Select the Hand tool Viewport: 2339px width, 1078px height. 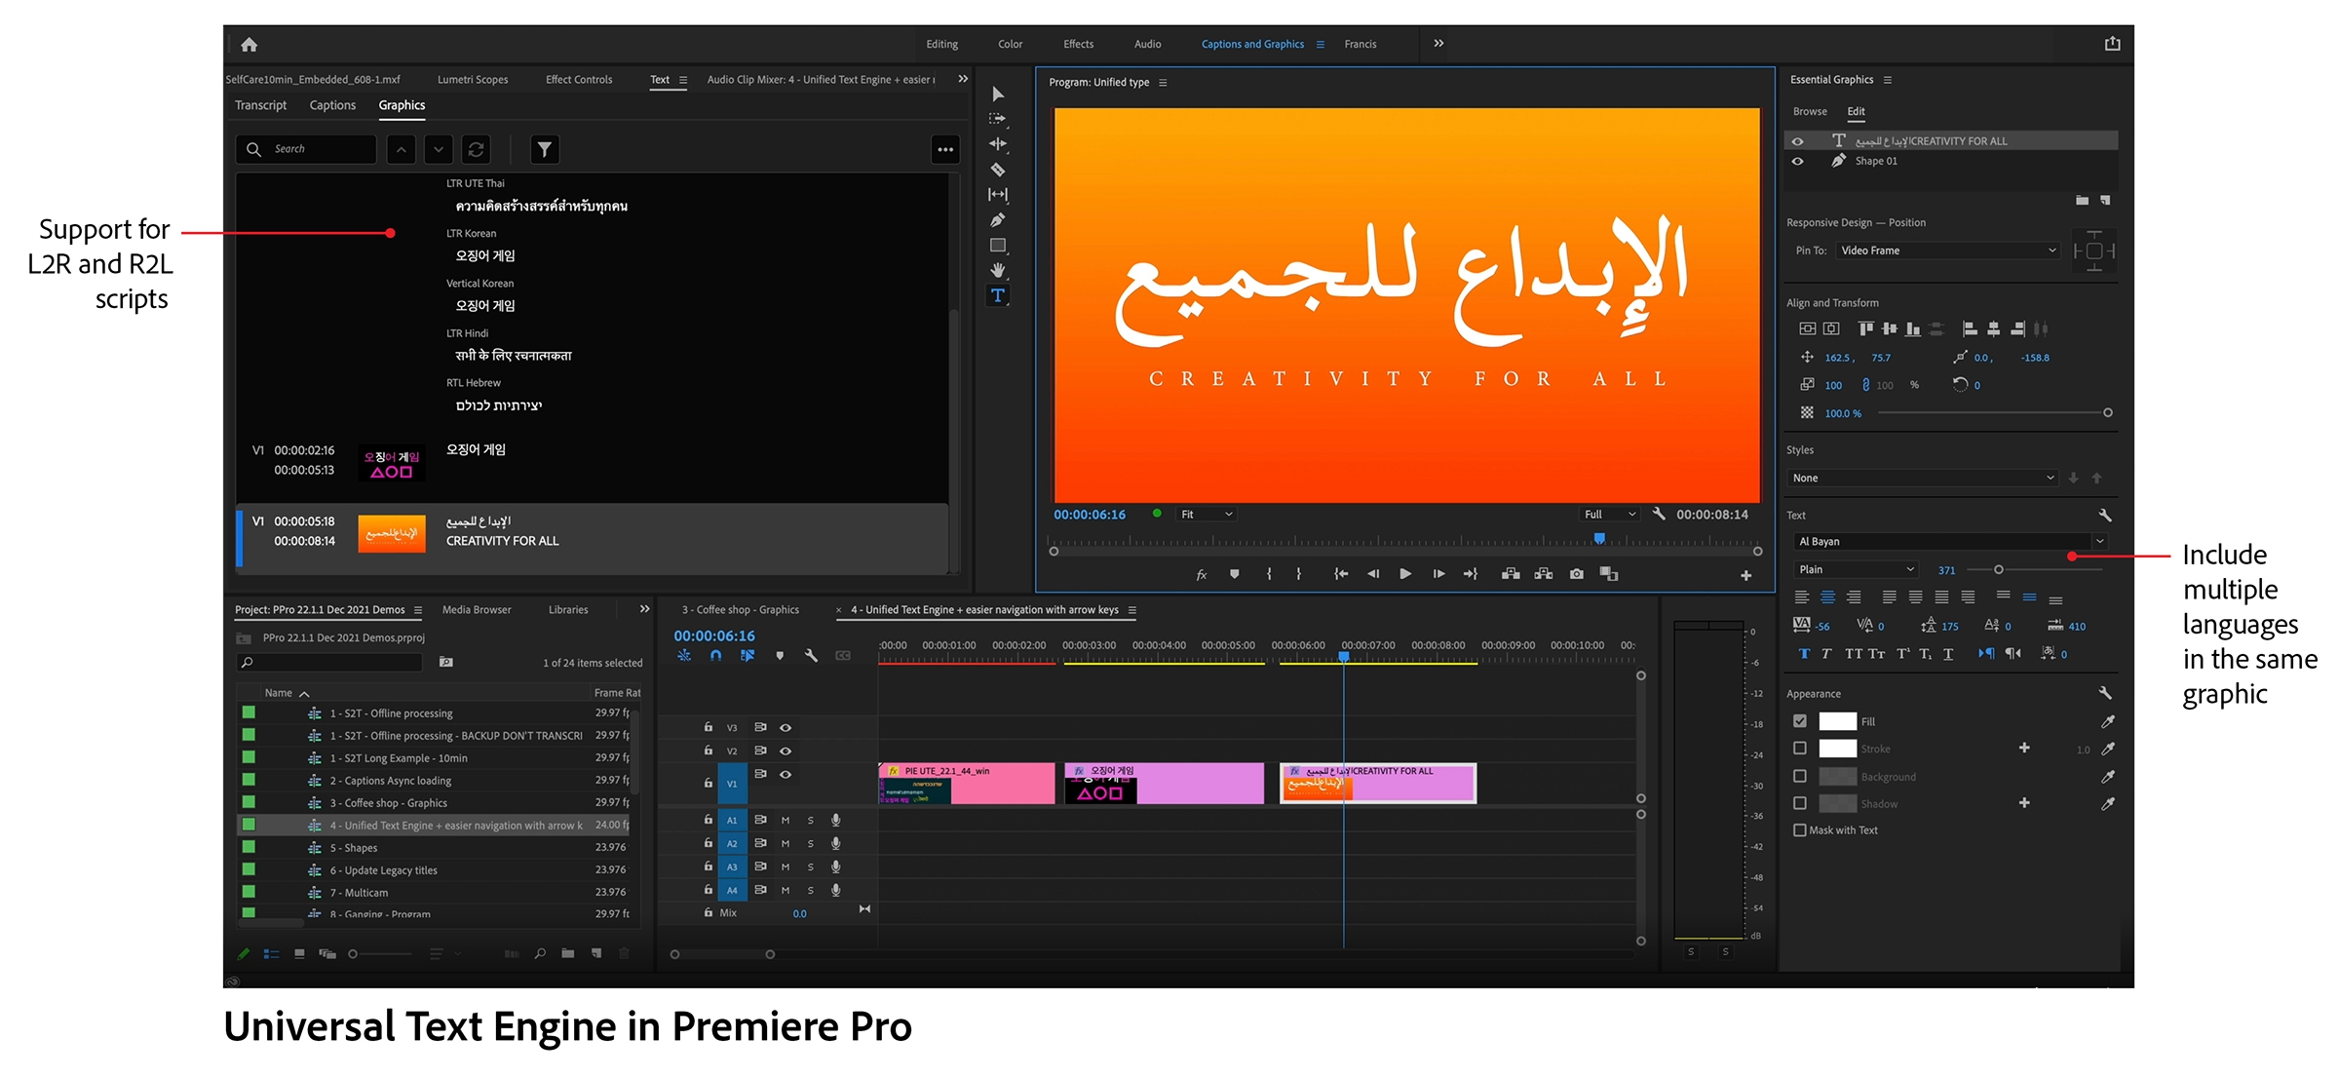pos(997,270)
